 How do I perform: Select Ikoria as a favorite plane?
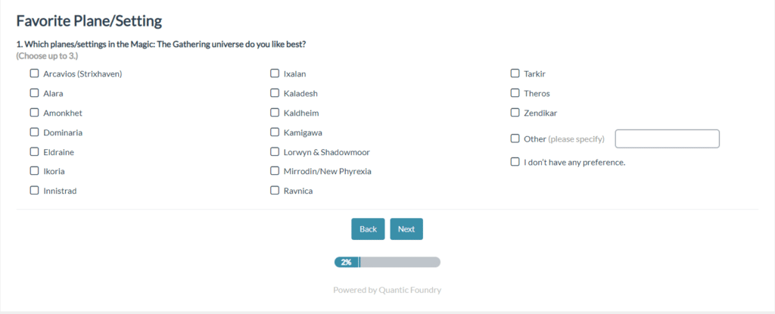tap(34, 171)
